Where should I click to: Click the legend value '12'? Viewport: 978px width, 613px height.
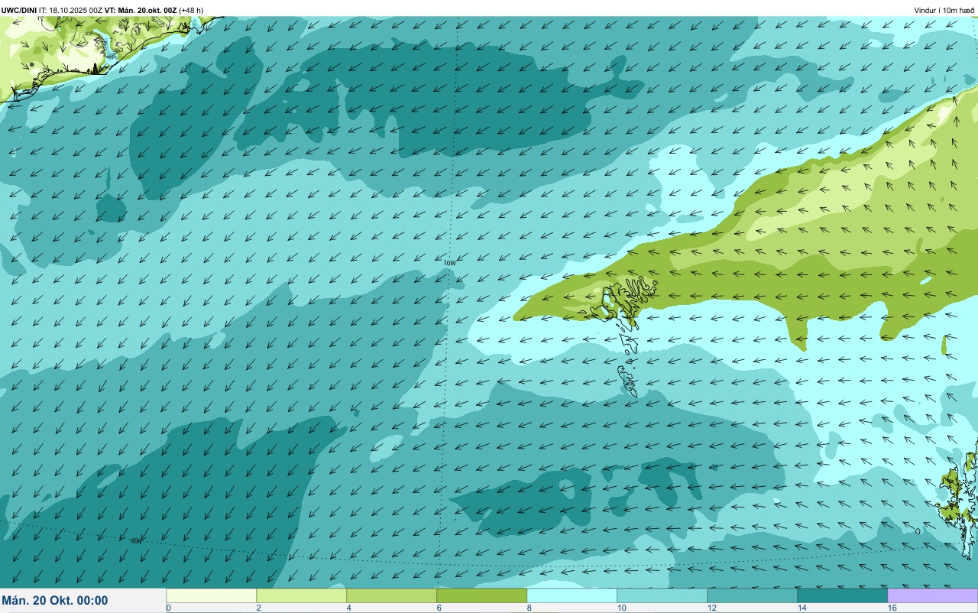712,608
